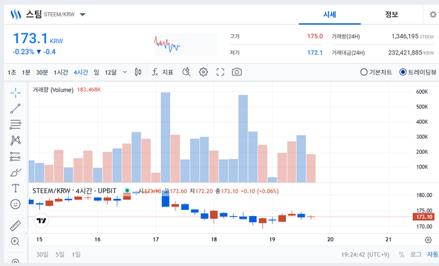This screenshot has height=266, width=439.
Task: Click the STEEM/KRW · 4시간 · UPBIT legend
Action: coord(75,191)
